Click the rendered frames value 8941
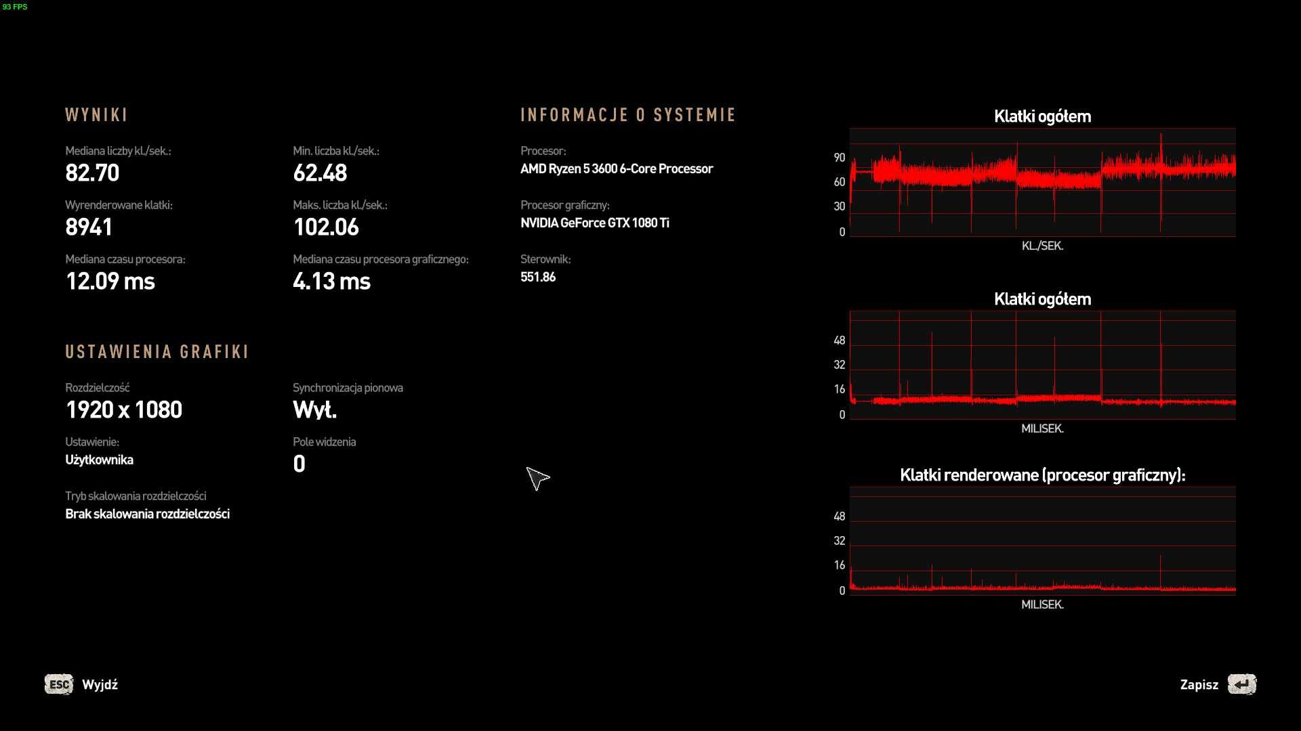This screenshot has width=1301, height=731. 89,227
